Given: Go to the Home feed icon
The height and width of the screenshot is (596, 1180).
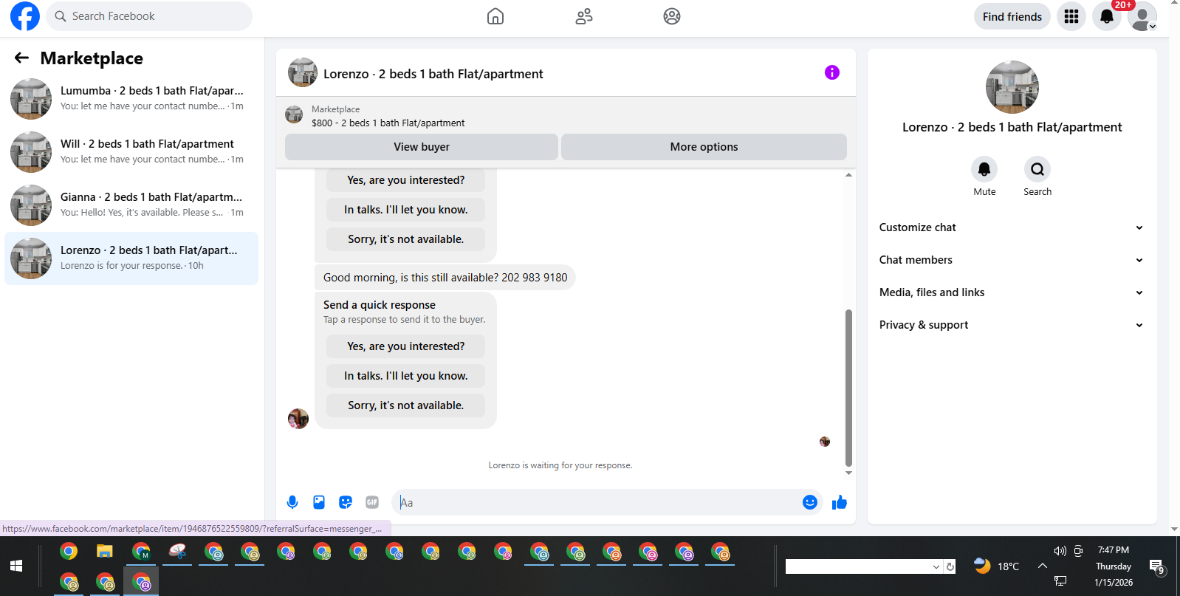Looking at the screenshot, I should click(x=495, y=16).
